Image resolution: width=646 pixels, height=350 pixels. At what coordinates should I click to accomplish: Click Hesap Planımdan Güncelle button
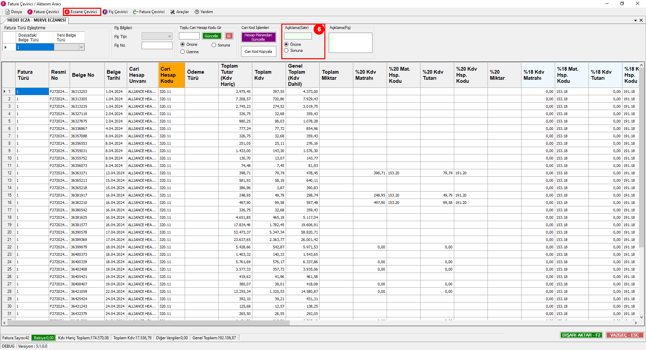(x=258, y=37)
